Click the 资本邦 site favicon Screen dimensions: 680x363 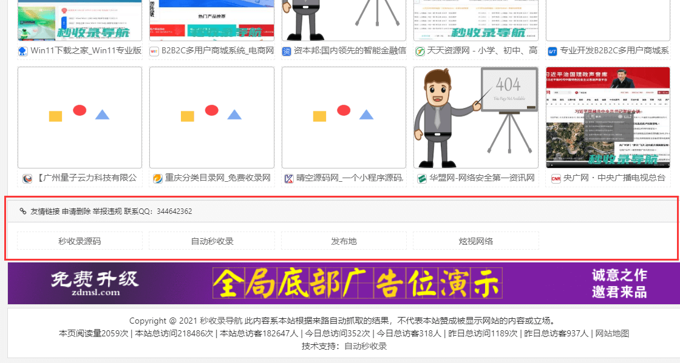287,51
